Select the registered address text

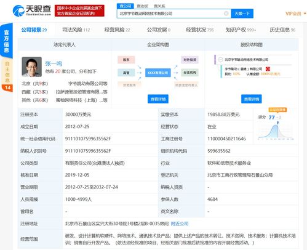117,224
